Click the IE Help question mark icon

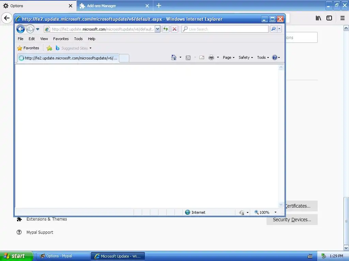[275, 57]
